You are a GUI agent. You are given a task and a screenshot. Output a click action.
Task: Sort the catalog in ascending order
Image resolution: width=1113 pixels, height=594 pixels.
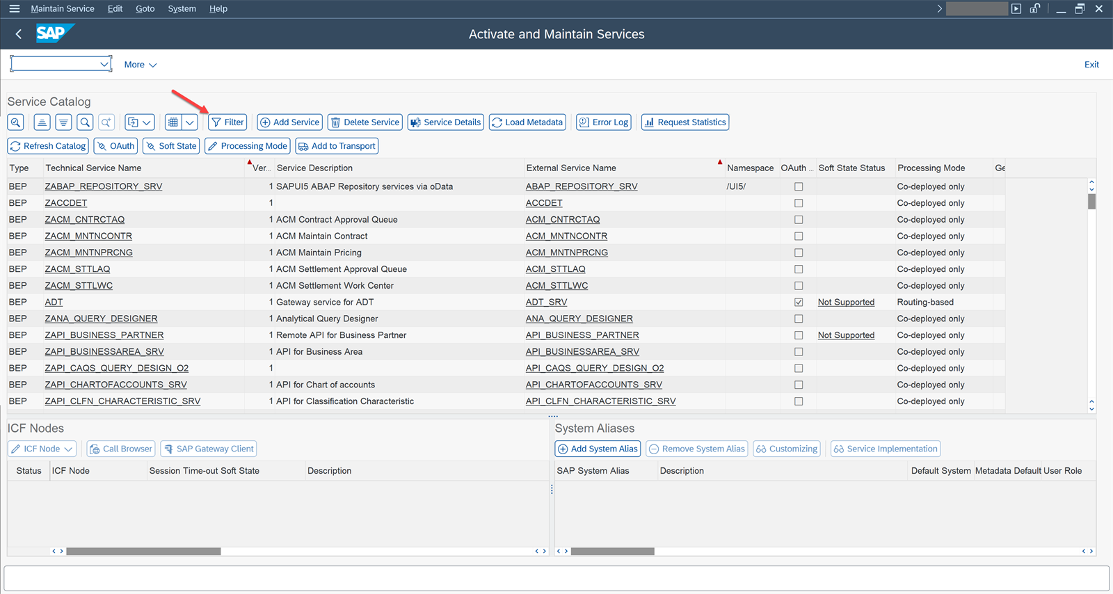[42, 122]
